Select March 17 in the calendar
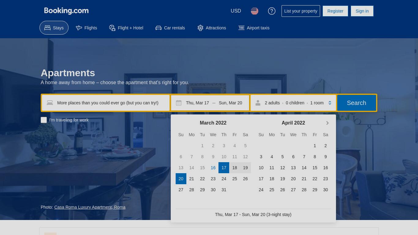Screen dimensions: 418x235 (224, 168)
